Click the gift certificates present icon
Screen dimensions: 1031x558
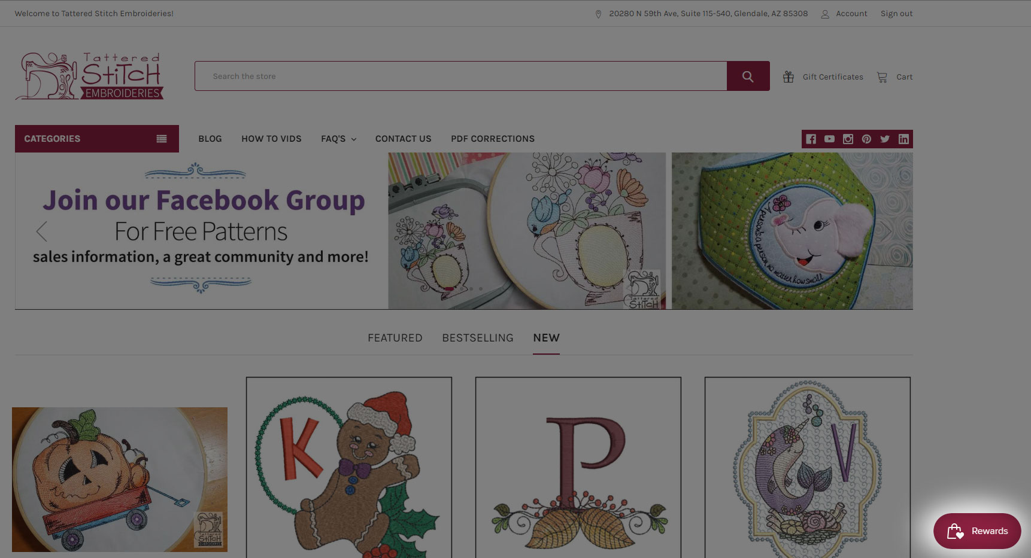(789, 77)
